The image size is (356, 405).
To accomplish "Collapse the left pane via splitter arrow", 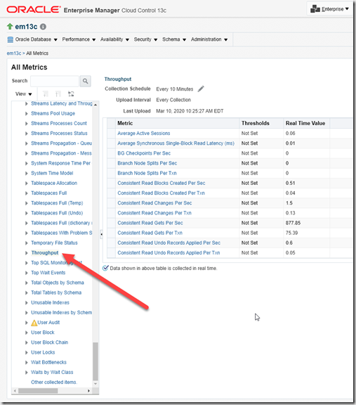I will pos(101,234).
